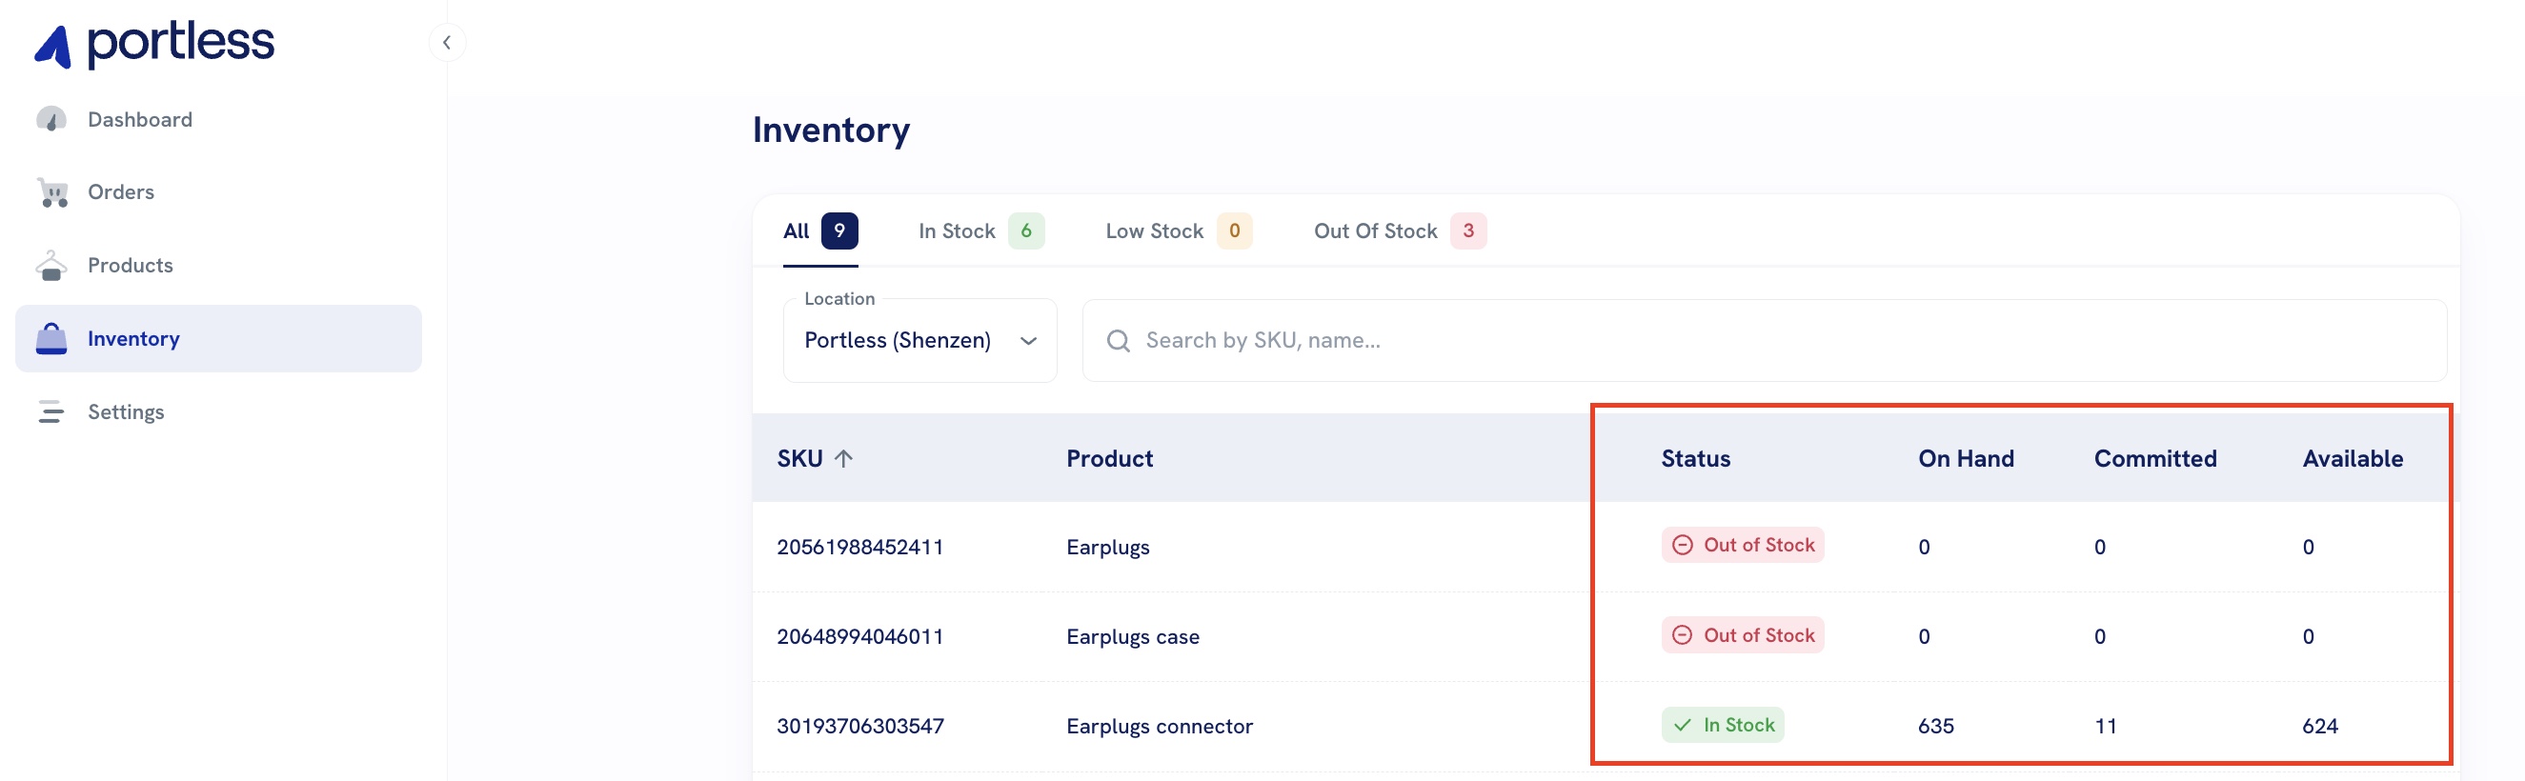Image resolution: width=2525 pixels, height=781 pixels.
Task: Collapse the sidebar with the chevron button
Action: [447, 42]
